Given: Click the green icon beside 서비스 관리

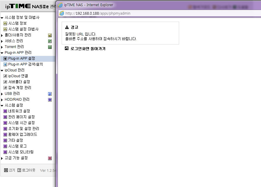Looking at the screenshot, I should click(50, 41).
